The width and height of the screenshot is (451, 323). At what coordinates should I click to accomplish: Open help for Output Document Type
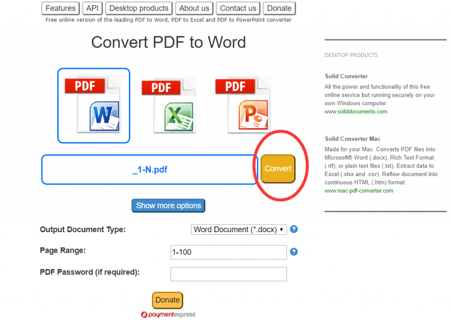[294, 229]
